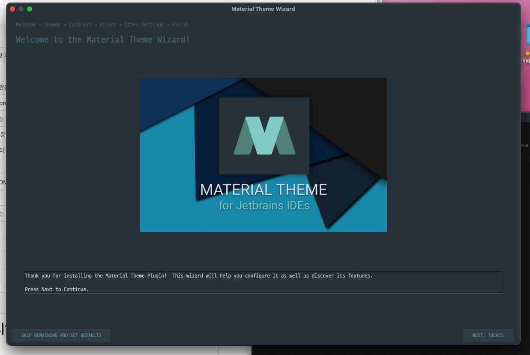530x355 pixels.
Task: Click Skip Remaining and Set Defaults
Action: (x=61, y=335)
